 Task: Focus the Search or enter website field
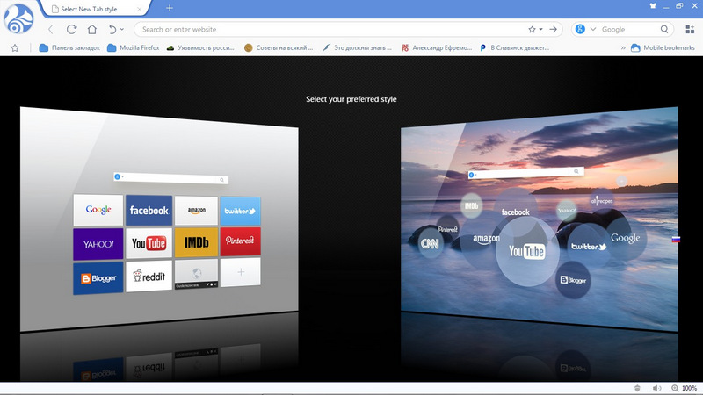332,30
